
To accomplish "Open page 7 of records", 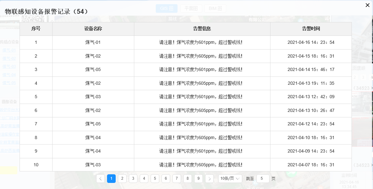I will click(177, 178).
